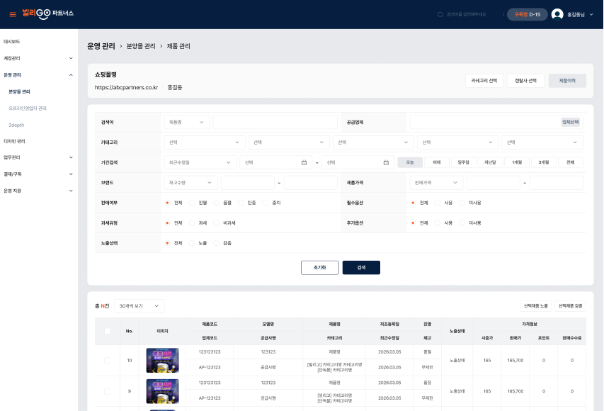This screenshot has width=604, height=411.
Task: Open the 최근수정일 period-type dropdown
Action: coord(200,163)
